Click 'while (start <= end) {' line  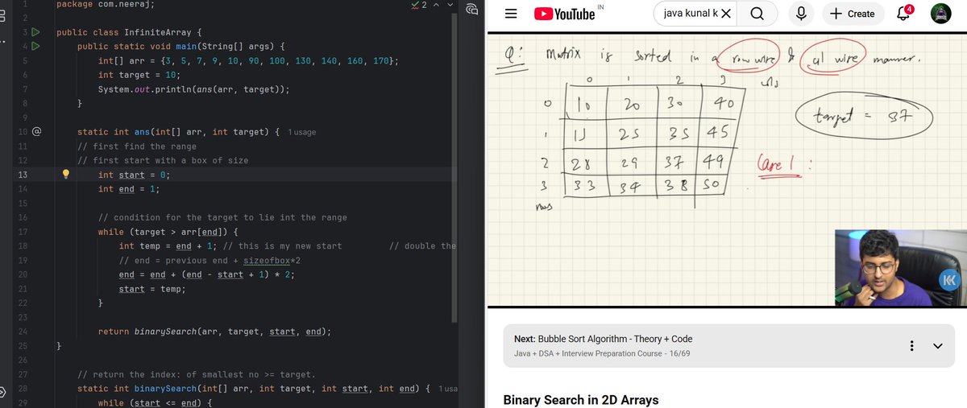pyautogui.click(x=154, y=403)
